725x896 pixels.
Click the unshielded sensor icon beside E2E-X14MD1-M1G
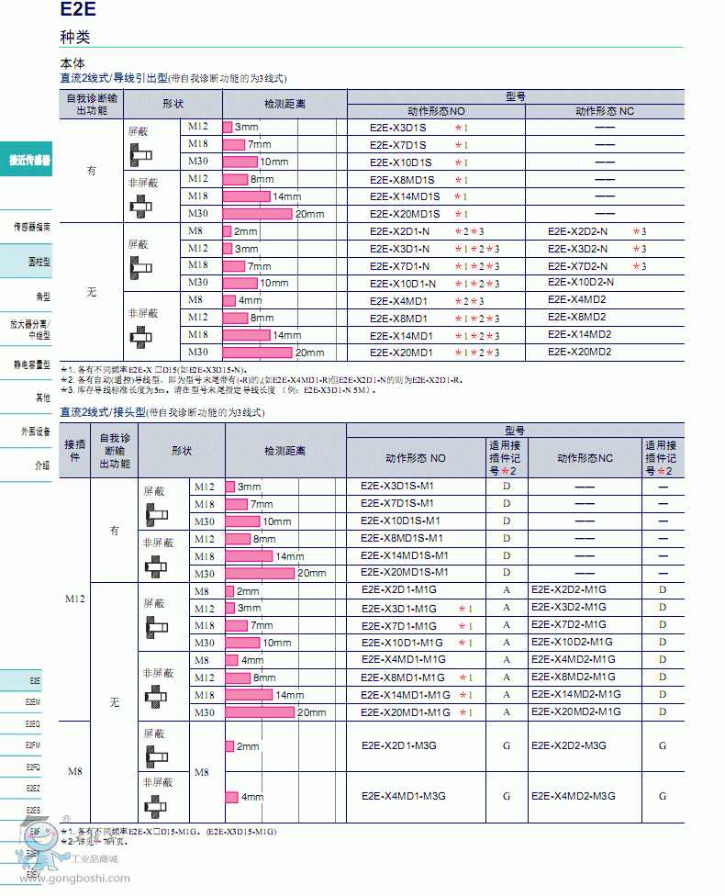coord(155,697)
